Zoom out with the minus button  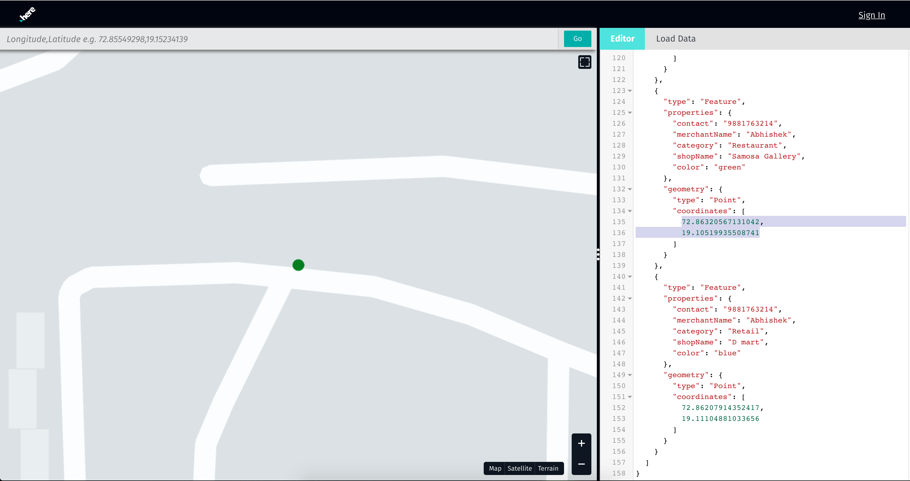(x=581, y=464)
